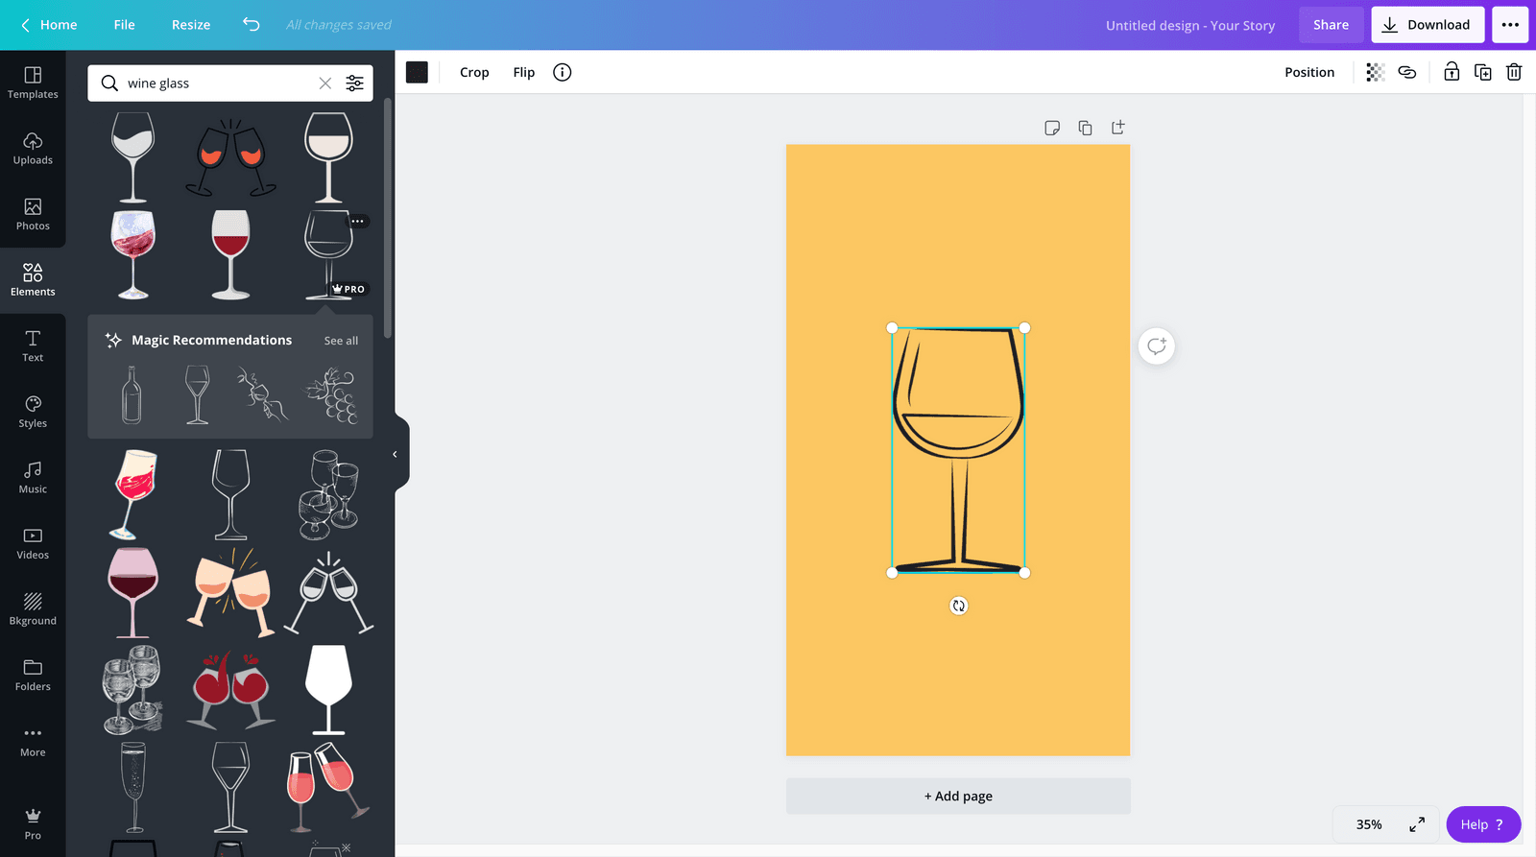Click the link icon in toolbar
This screenshot has height=857, width=1536.
[x=1406, y=72]
